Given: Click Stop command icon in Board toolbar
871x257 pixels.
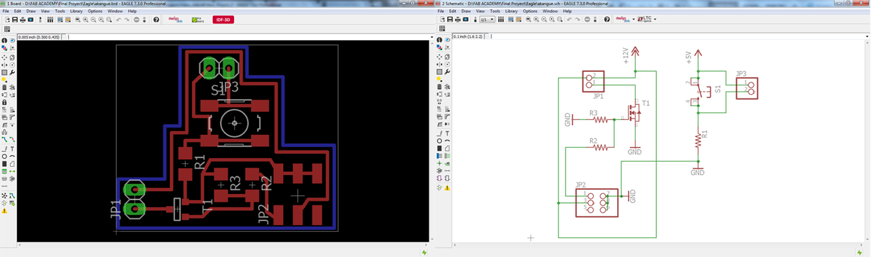Looking at the screenshot, I should pyautogui.click(x=136, y=20).
